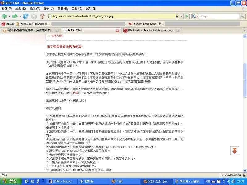Image resolution: width=247 pixels, height=185 pixels.
Task: Switch to the 港鐵友禮會特選會員 tab
Action: pos(31,31)
